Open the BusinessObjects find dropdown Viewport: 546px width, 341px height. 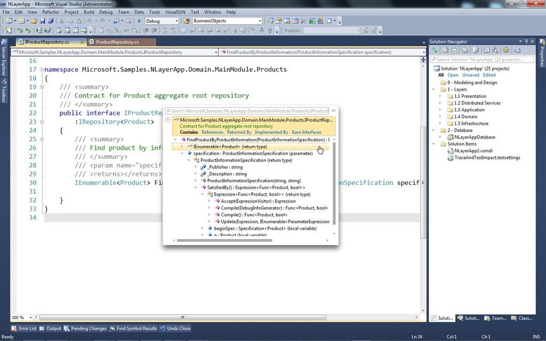[x=260, y=21]
